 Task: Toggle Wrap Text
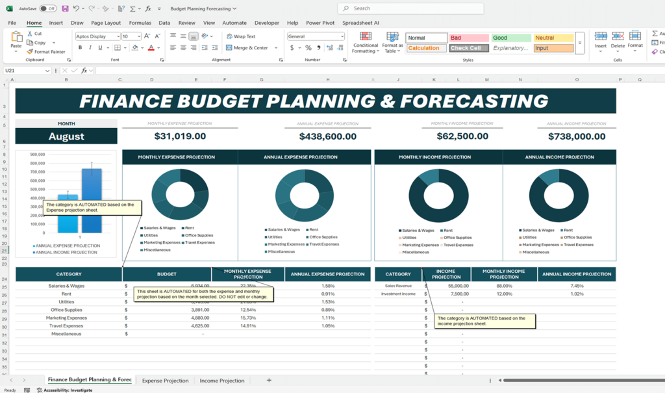click(x=241, y=36)
